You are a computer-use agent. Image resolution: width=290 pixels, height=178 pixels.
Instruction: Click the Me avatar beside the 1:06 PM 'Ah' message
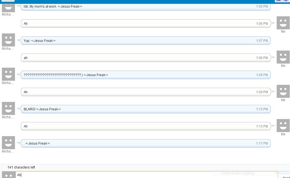(x=283, y=23)
